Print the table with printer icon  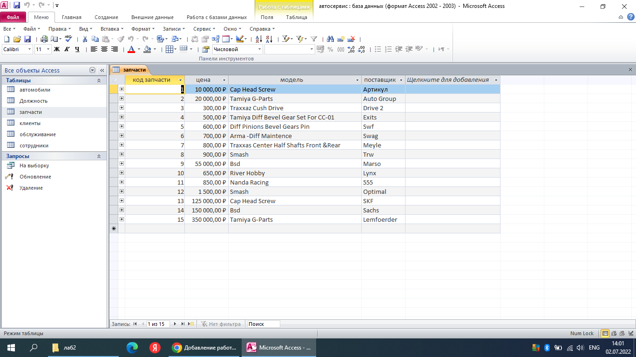tap(44, 39)
